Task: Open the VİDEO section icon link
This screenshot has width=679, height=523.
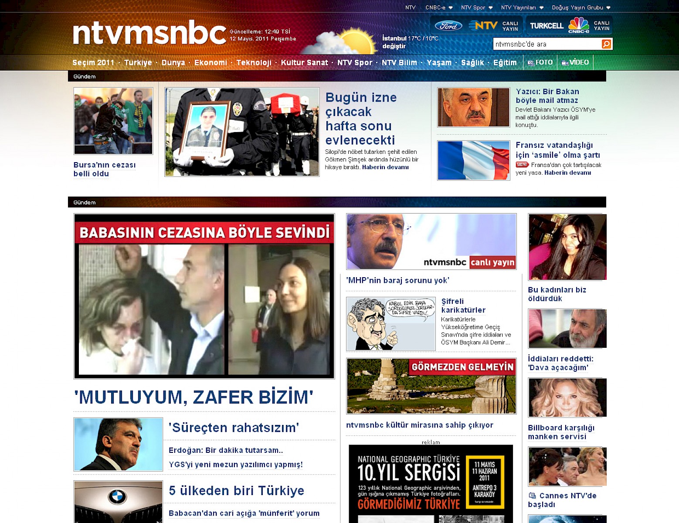Action: pyautogui.click(x=575, y=62)
